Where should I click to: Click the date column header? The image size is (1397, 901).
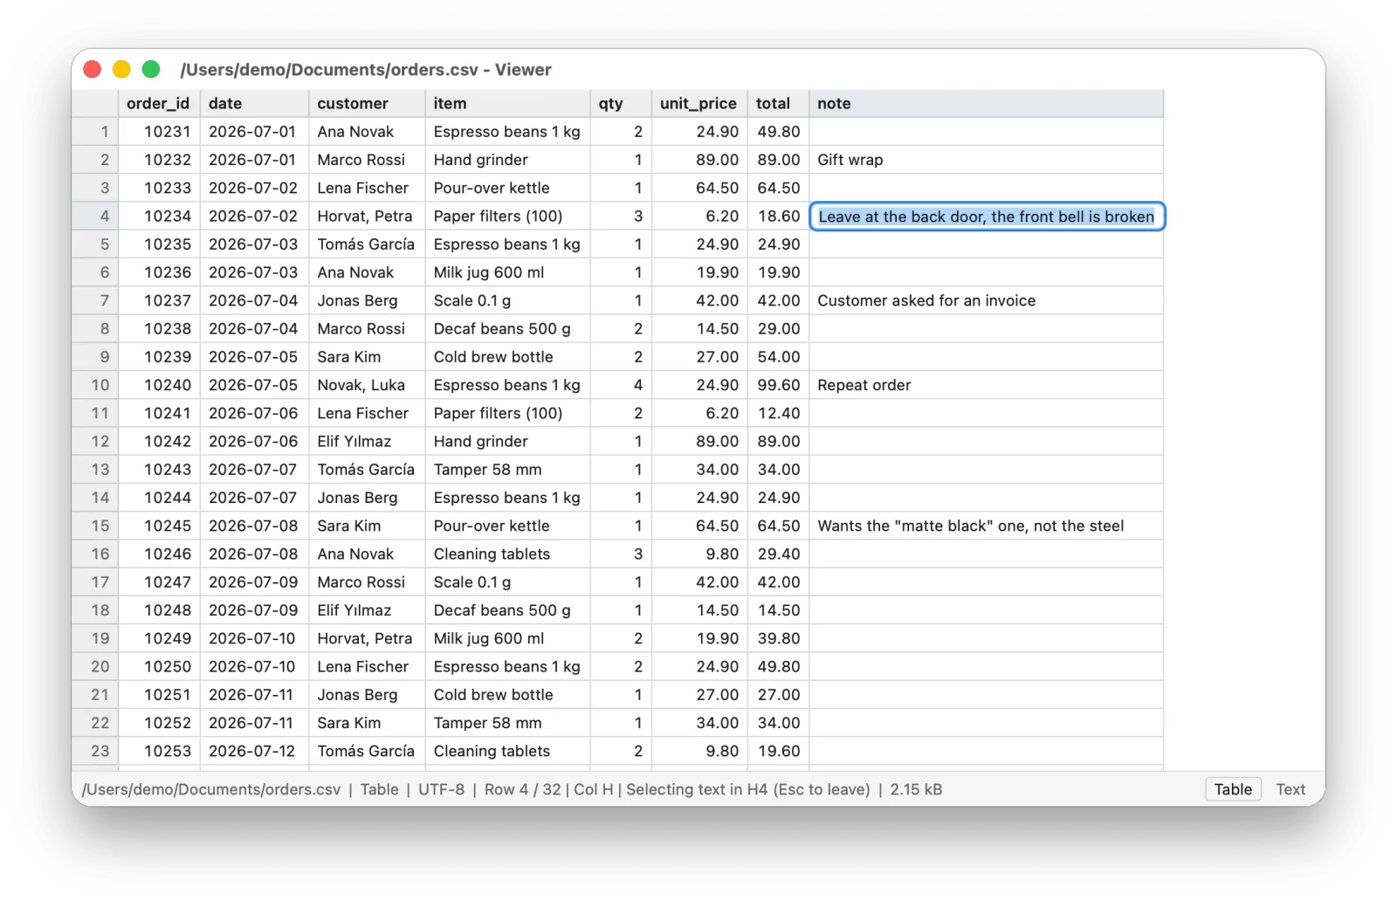[x=254, y=103]
